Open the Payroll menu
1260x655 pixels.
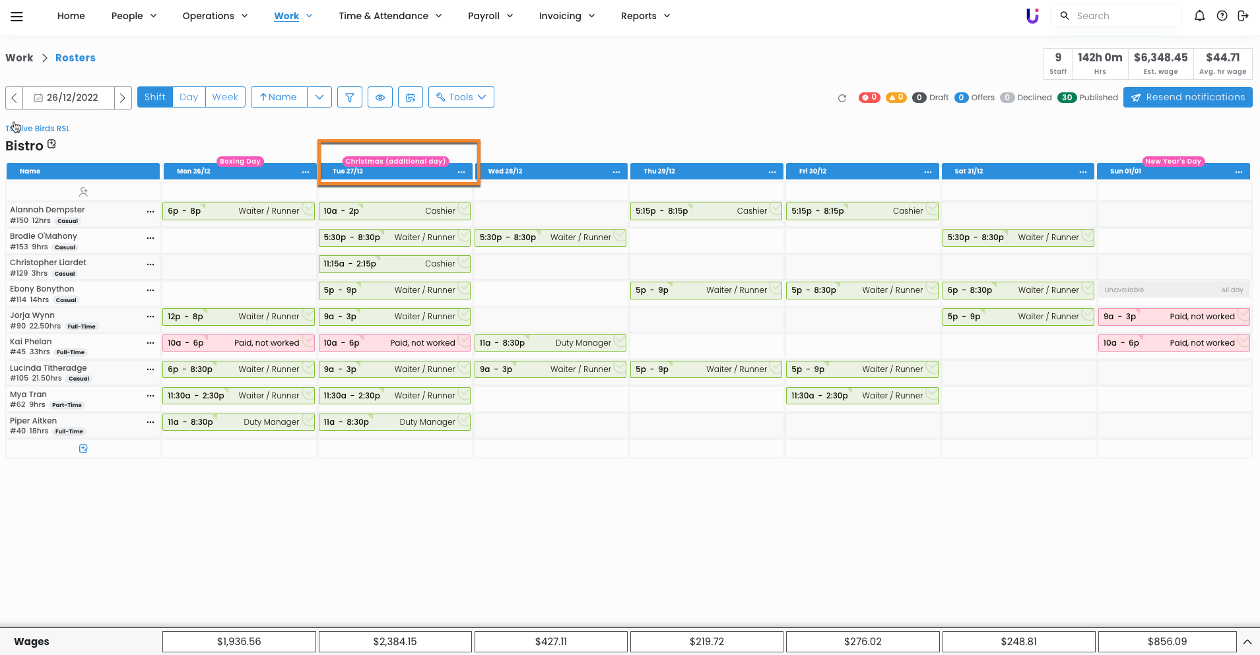click(490, 16)
